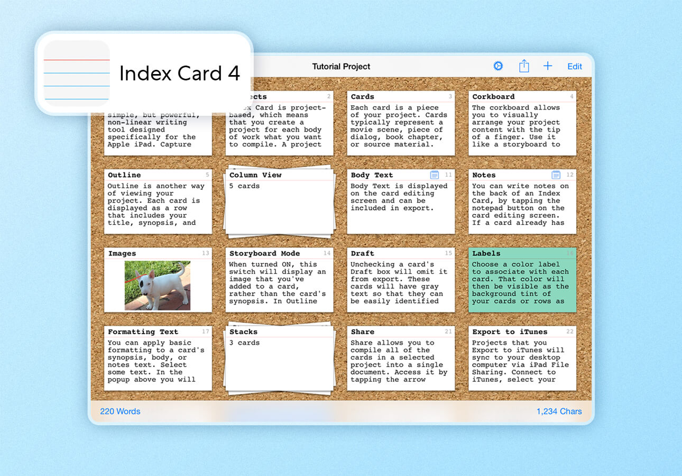Open the Corkboard index card
The width and height of the screenshot is (682, 476).
[x=522, y=123]
